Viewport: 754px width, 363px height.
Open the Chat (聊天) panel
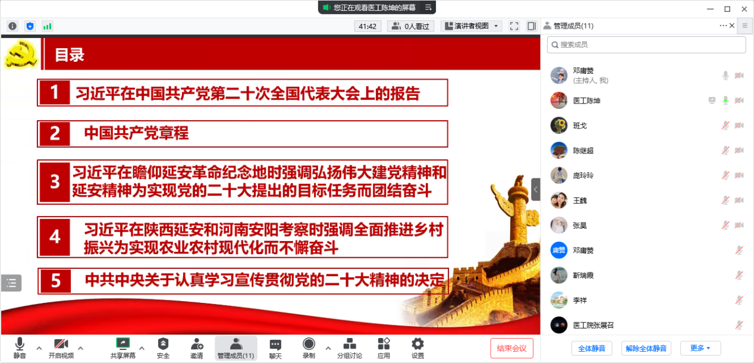coord(275,348)
